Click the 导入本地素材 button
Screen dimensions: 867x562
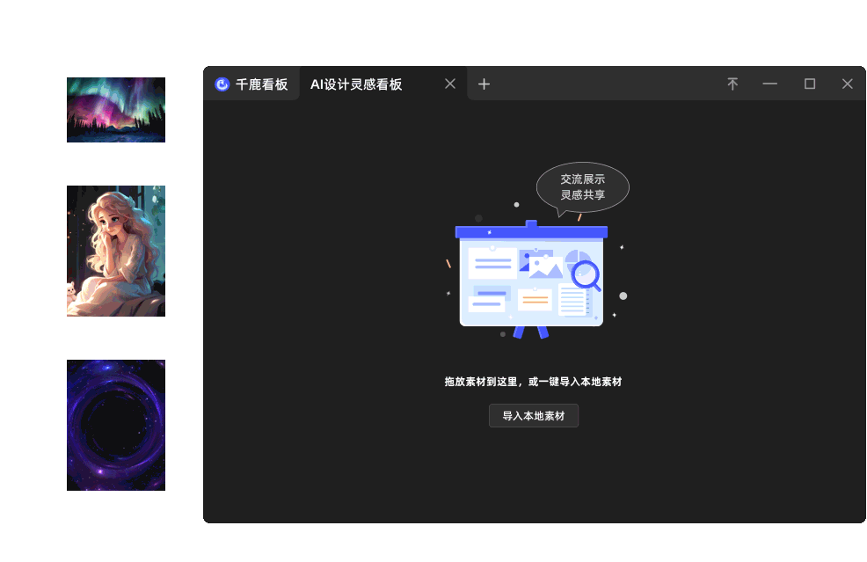pos(533,415)
